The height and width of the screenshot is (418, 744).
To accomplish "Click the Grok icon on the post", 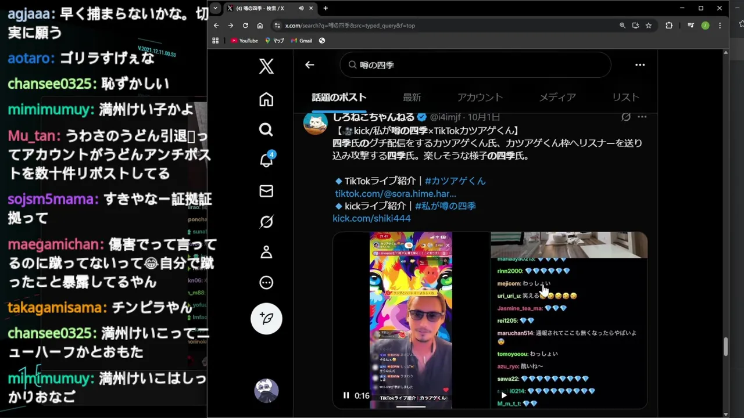I will pyautogui.click(x=626, y=117).
